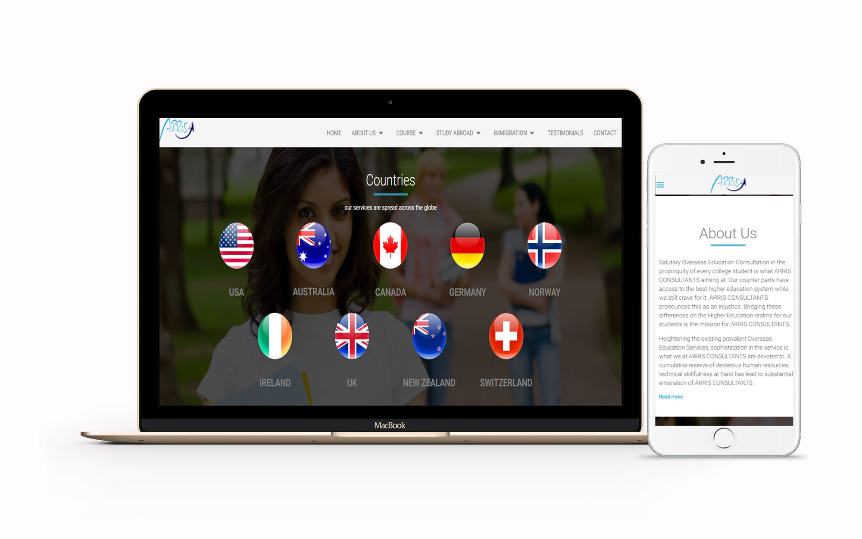
Task: Expand the Course dropdown menu
Action: click(x=409, y=133)
